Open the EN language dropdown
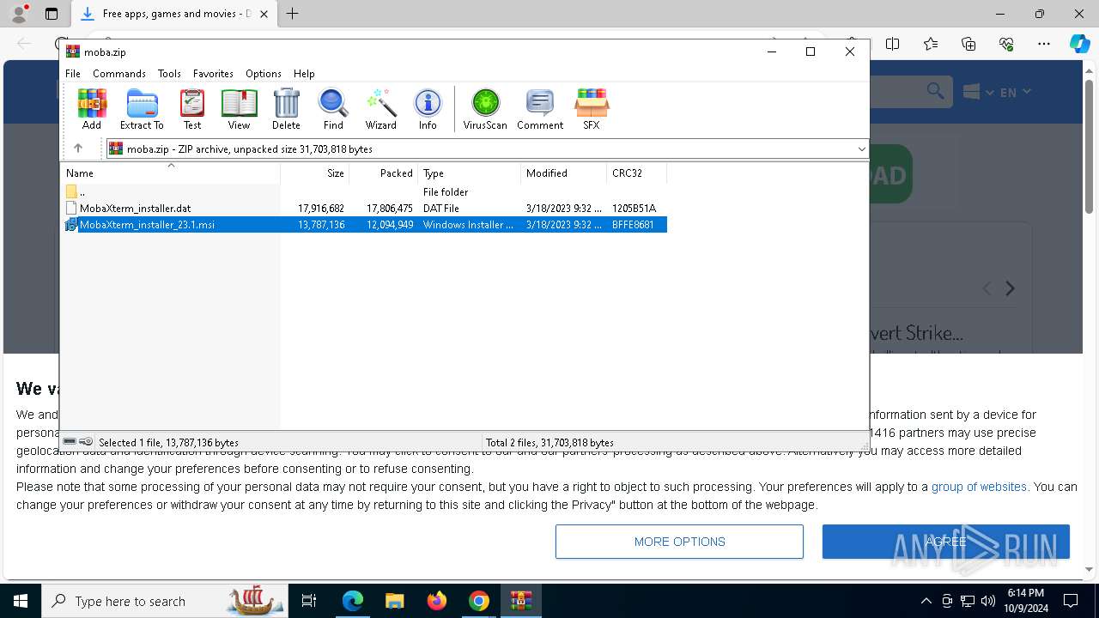1099x618 pixels. pyautogui.click(x=1015, y=92)
